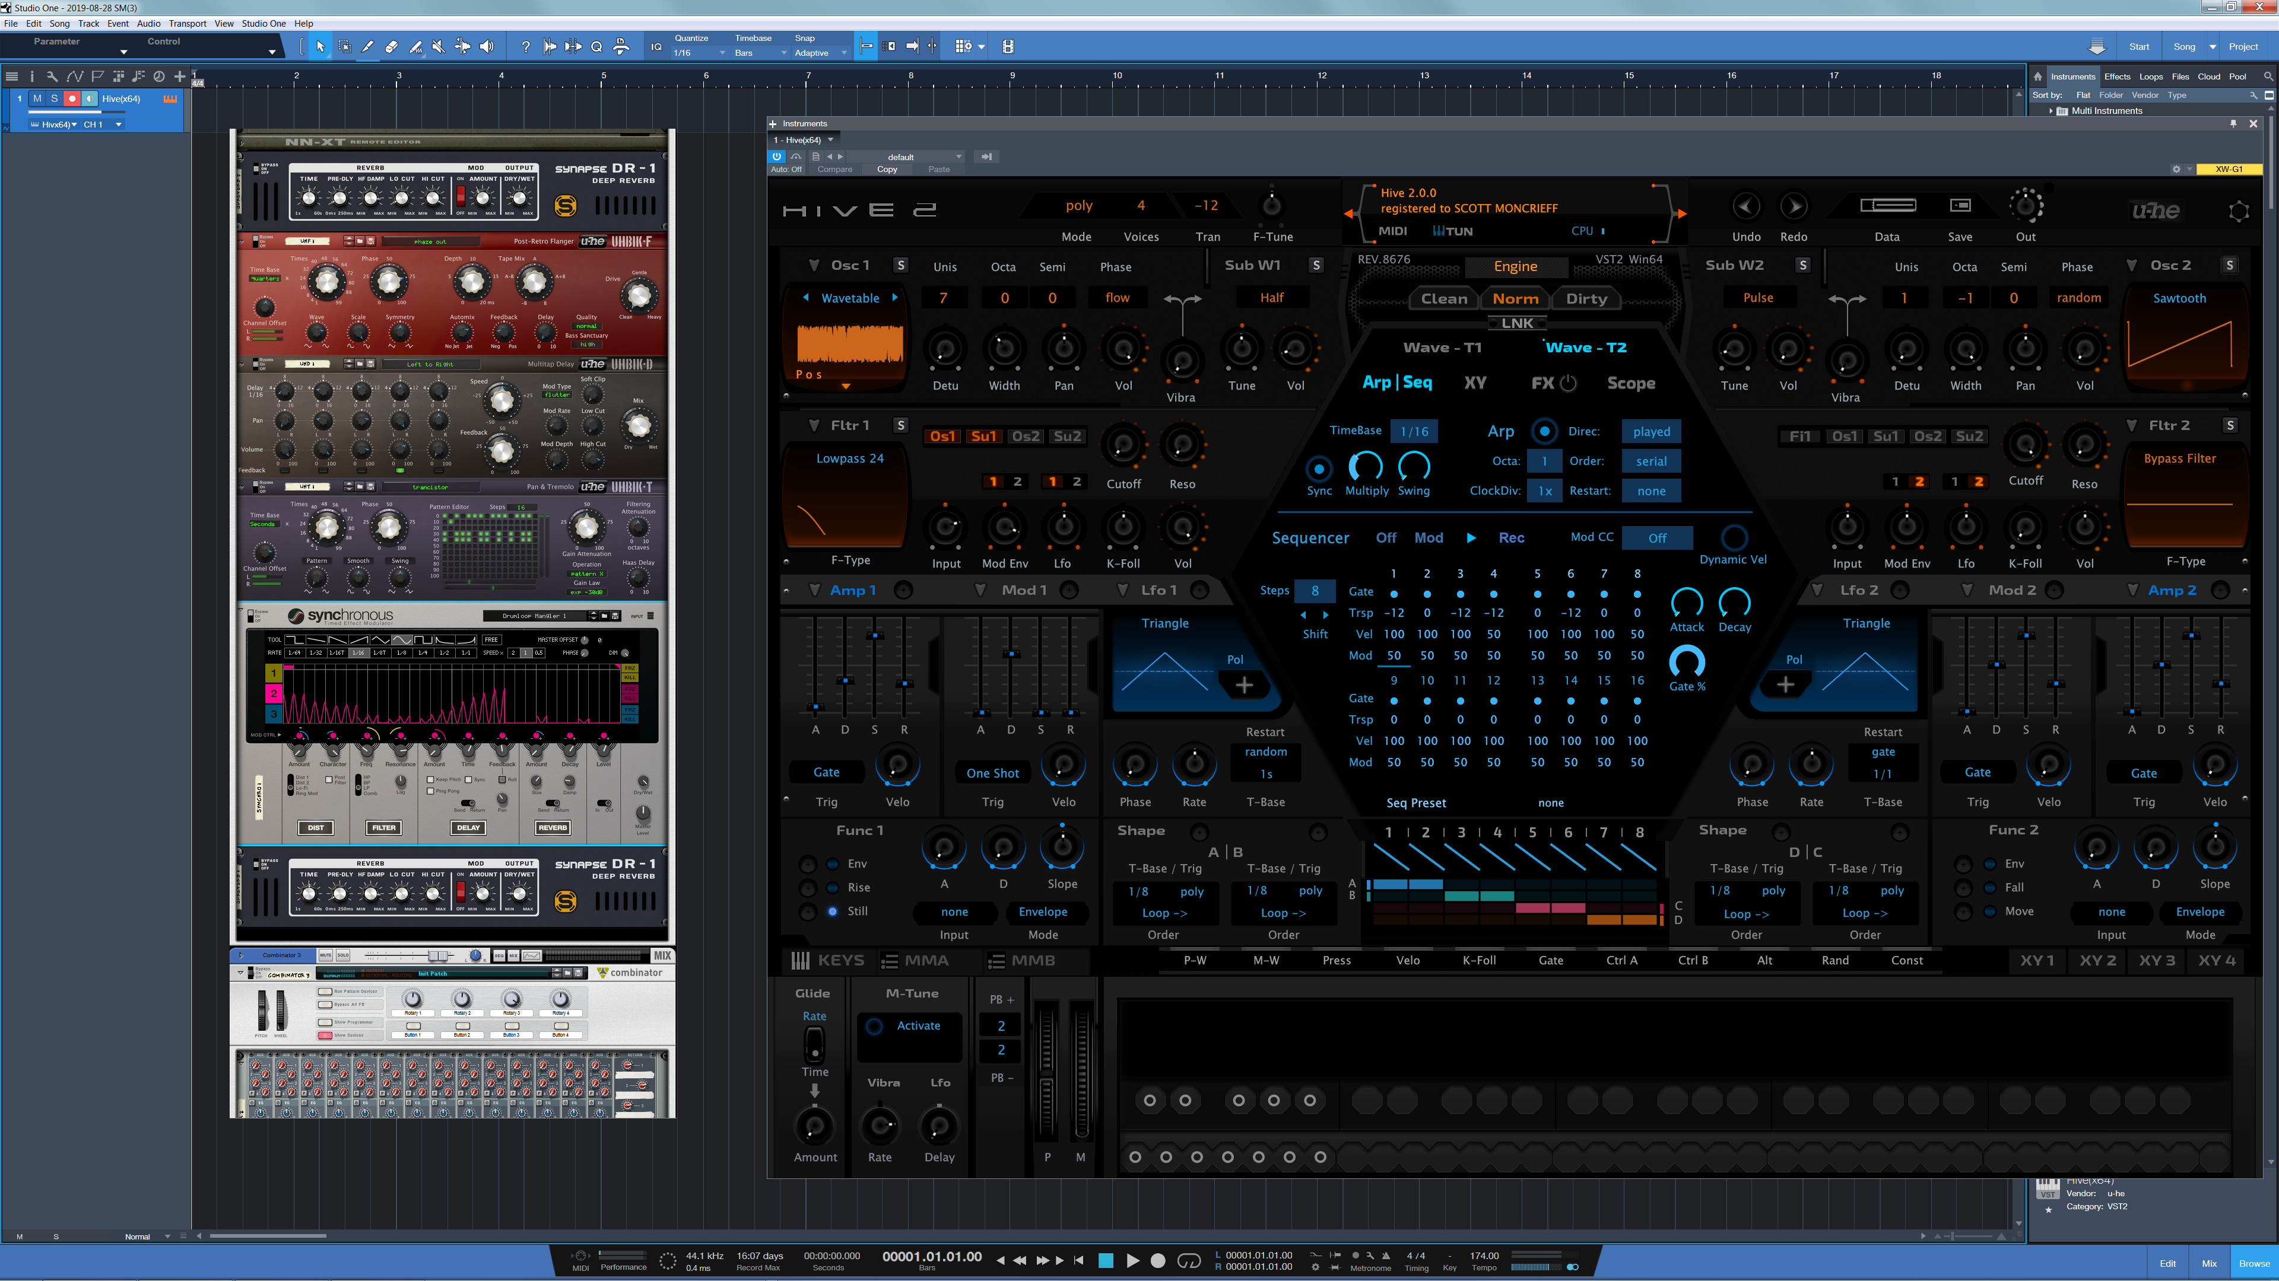Switch to the Effects browser tab

click(x=2116, y=77)
